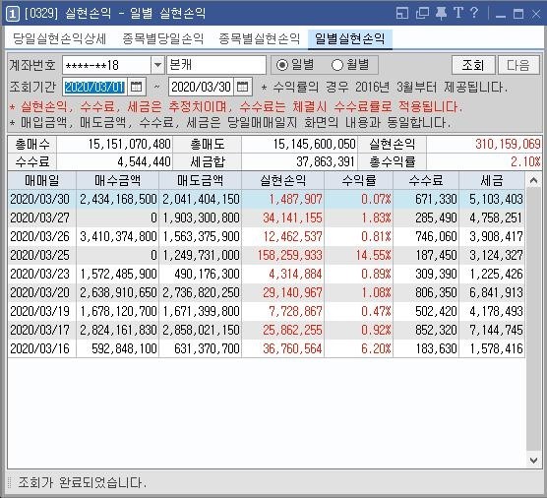The height and width of the screenshot is (498, 547).
Task: Switch to 종목별당일손익 tab
Action: pos(163,38)
